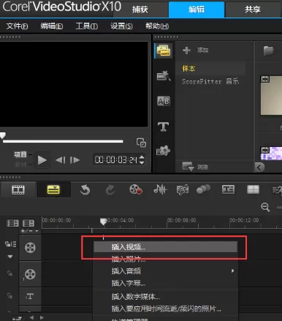Switch to the 编辑 (Edit) tab

[x=197, y=10]
